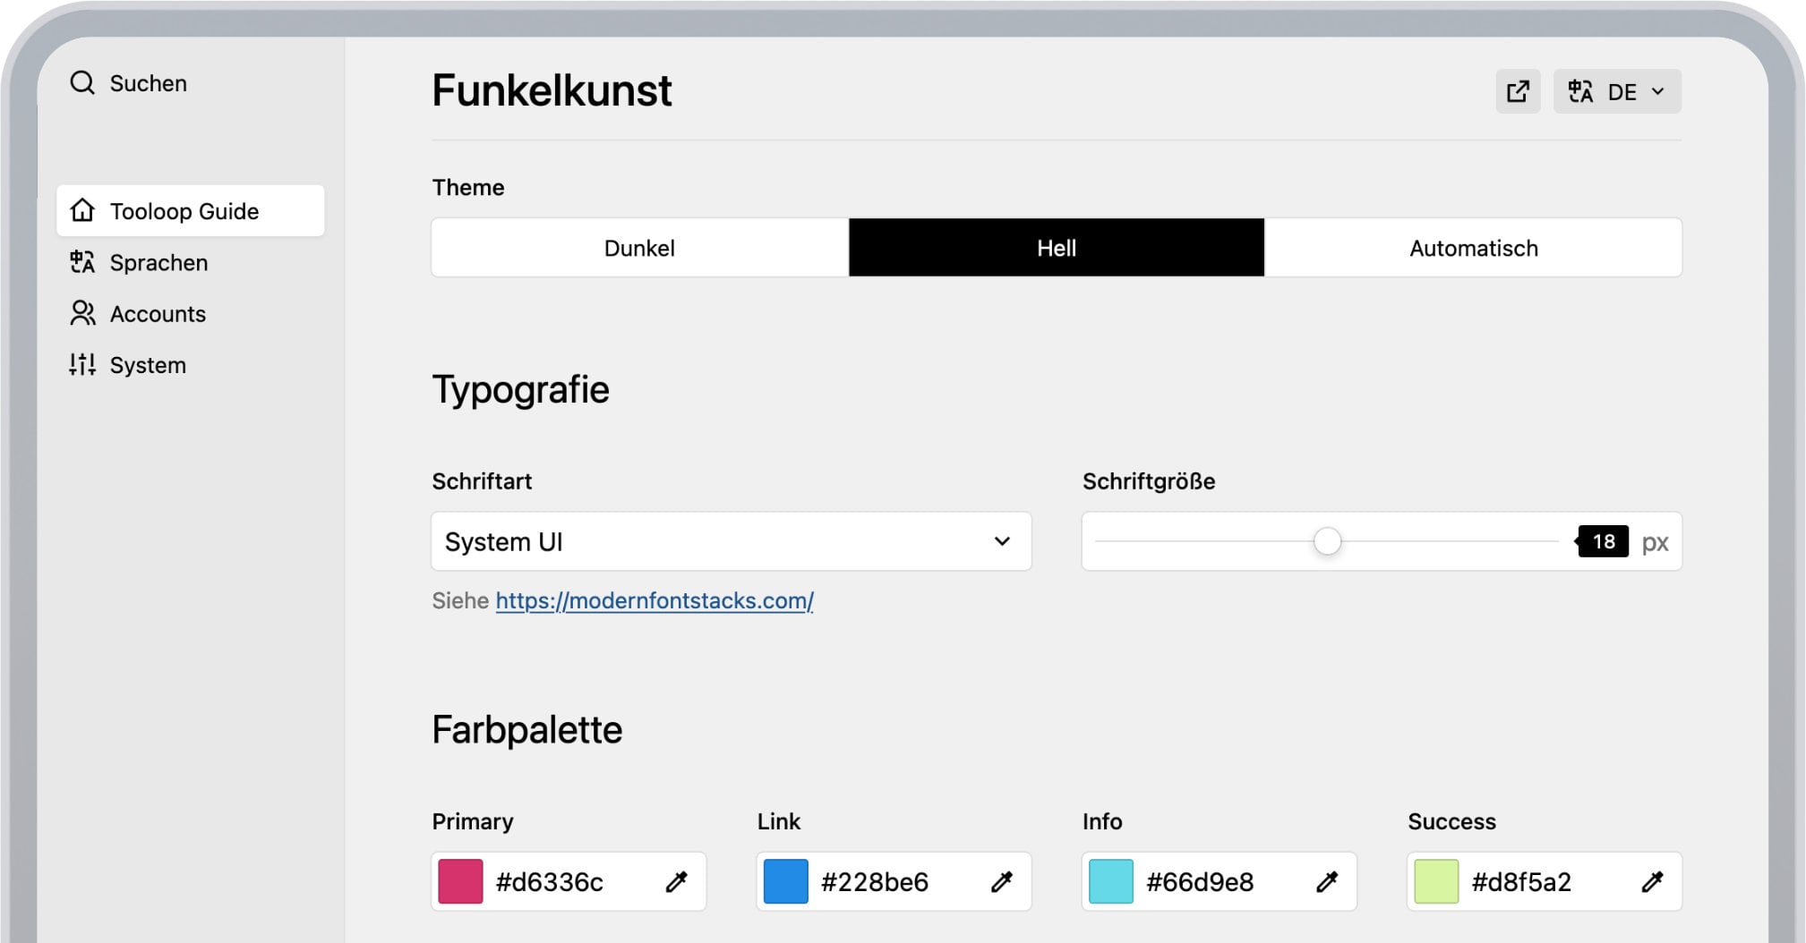Click the pink Primary color swatch
The image size is (1806, 943).
[460, 882]
